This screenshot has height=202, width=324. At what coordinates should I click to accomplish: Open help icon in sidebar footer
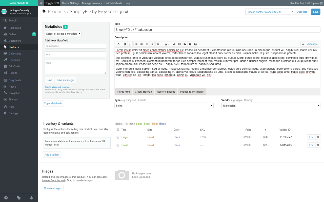pos(6,198)
